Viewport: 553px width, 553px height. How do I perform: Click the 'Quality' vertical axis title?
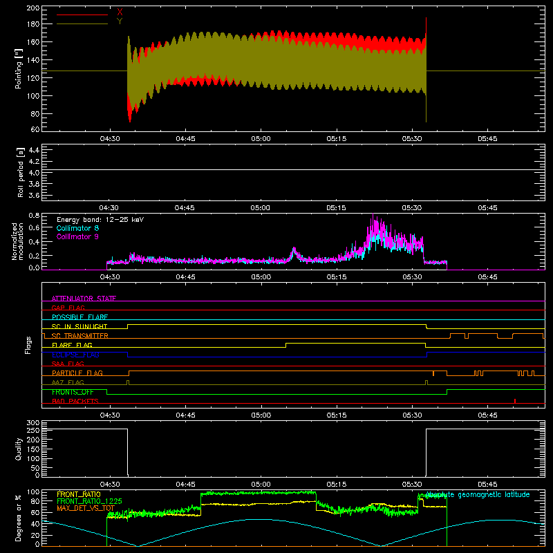(19, 449)
